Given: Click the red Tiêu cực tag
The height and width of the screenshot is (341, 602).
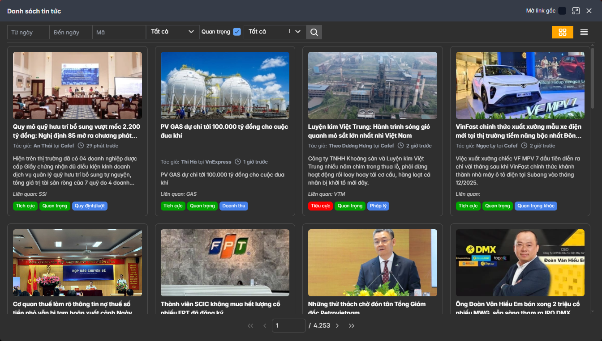Looking at the screenshot, I should pos(321,206).
